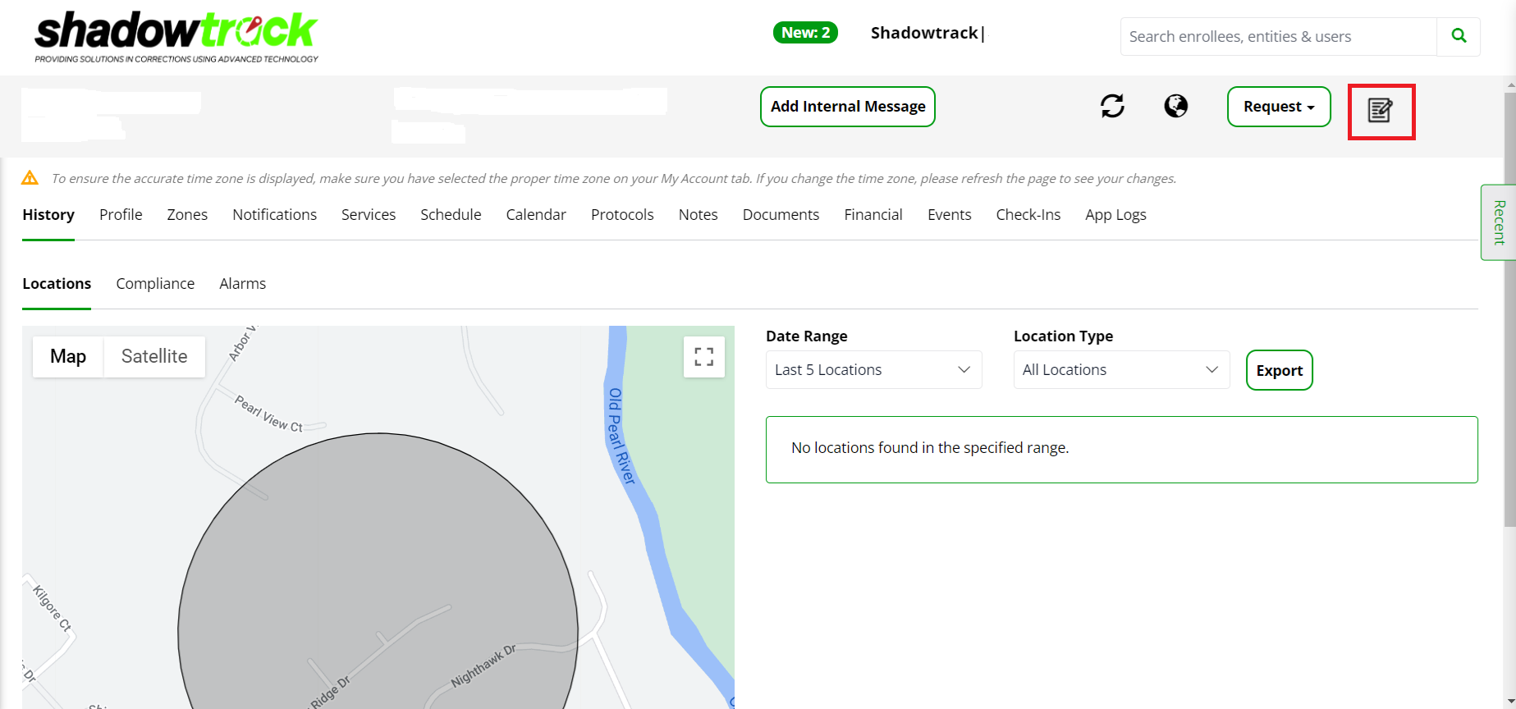This screenshot has height=709, width=1516.
Task: Open the Events tab
Action: [x=950, y=215]
